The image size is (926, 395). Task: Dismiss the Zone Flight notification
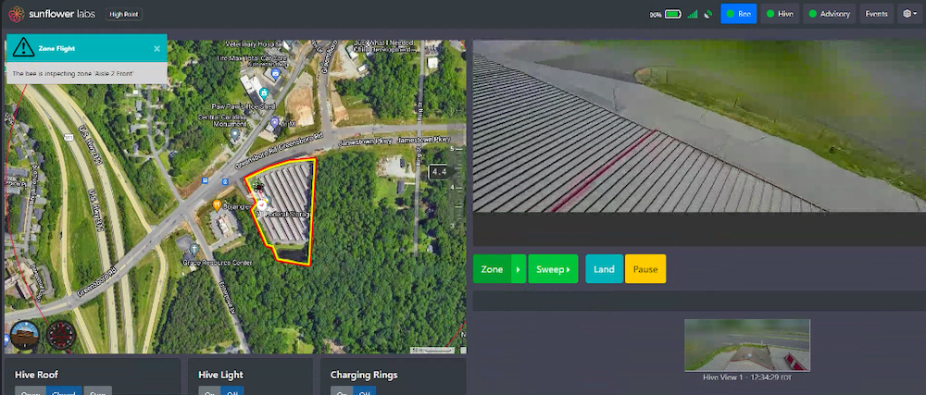[x=156, y=48]
